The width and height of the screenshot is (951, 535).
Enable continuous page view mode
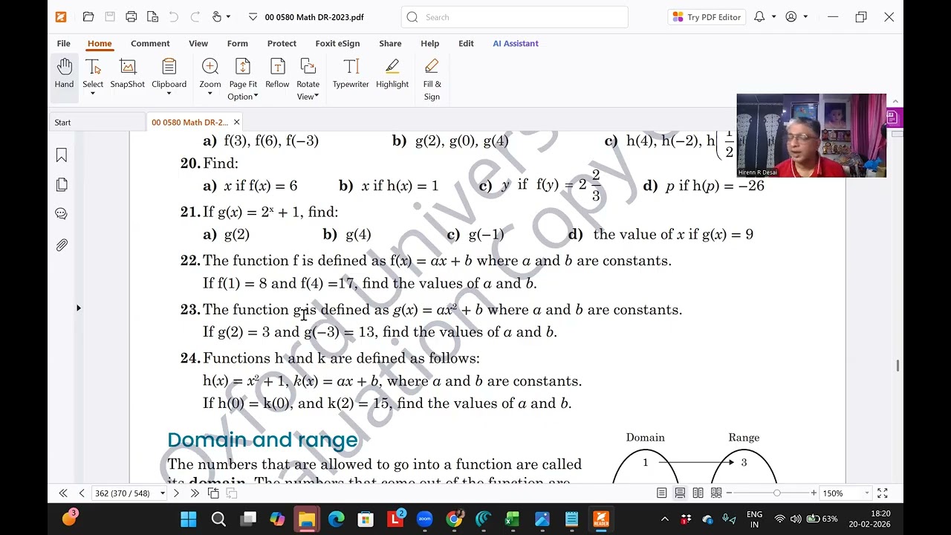[x=680, y=493]
